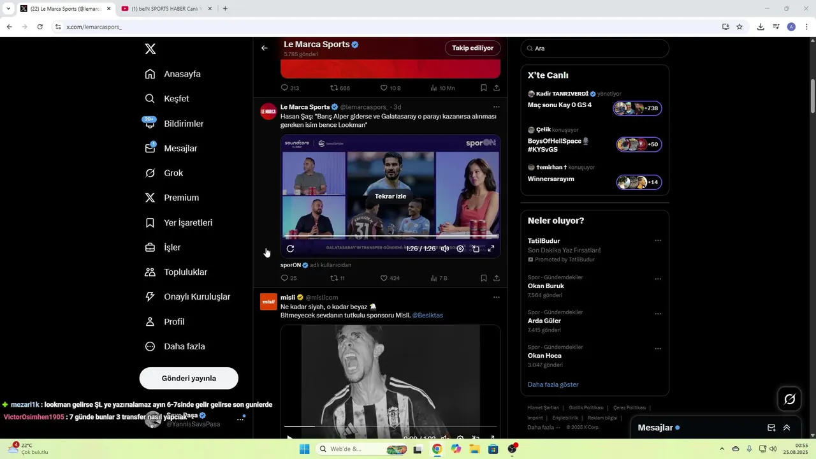Switch to beIN SPORTS HABER tab

pos(165,9)
